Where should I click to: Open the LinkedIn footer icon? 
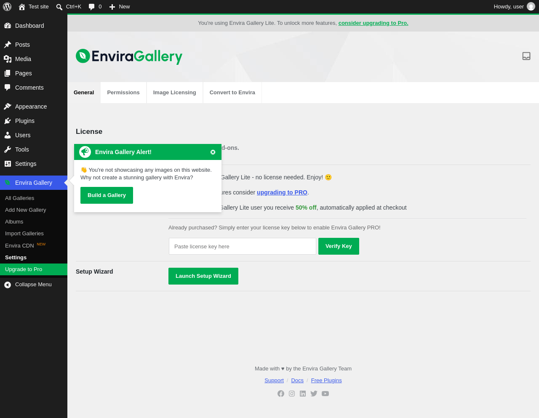click(x=303, y=394)
